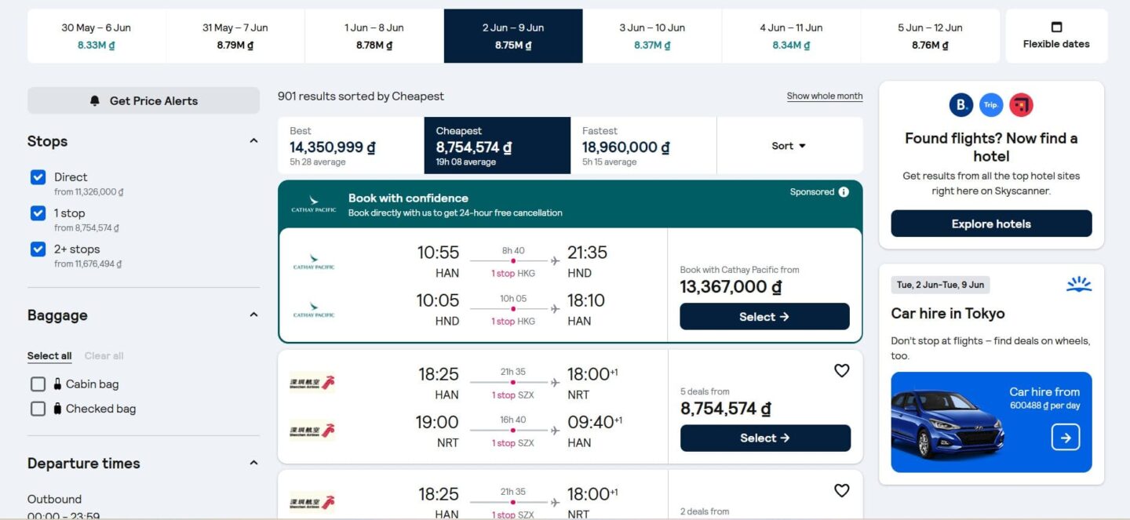
Task: Click the car hire arrow icon
Action: tap(1066, 438)
